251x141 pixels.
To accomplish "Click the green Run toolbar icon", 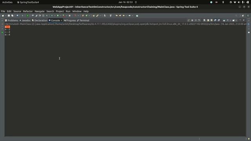I will (58, 16).
